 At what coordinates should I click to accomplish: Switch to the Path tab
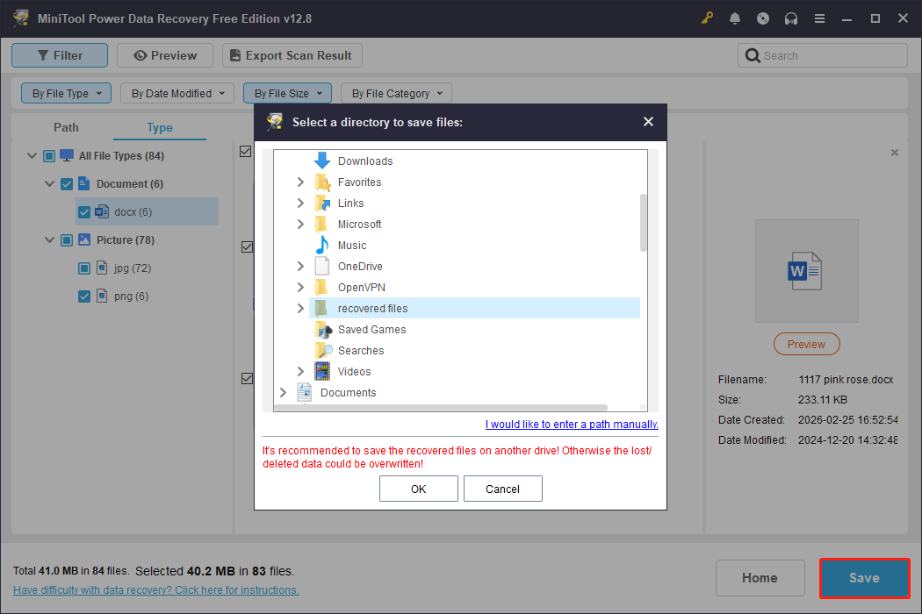tap(66, 127)
